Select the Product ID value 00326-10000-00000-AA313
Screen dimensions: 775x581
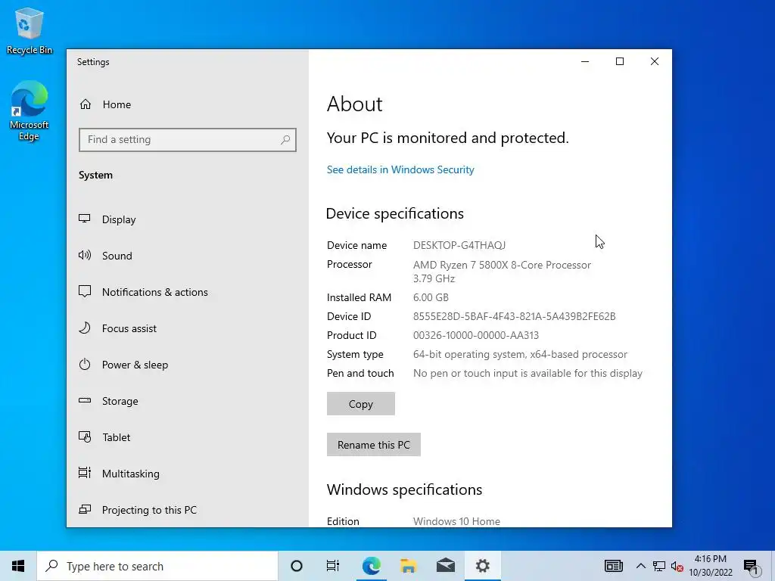point(476,335)
